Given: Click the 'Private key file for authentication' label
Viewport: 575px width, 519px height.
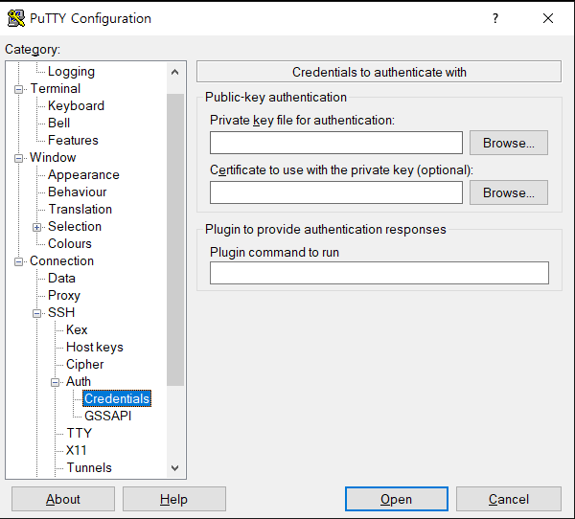Looking at the screenshot, I should point(302,121).
